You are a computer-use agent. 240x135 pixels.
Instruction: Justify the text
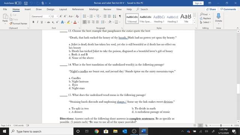pos(97,22)
